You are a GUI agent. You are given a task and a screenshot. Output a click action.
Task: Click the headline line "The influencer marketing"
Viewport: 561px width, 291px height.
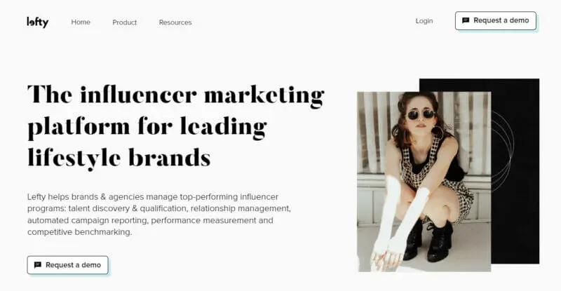click(176, 95)
